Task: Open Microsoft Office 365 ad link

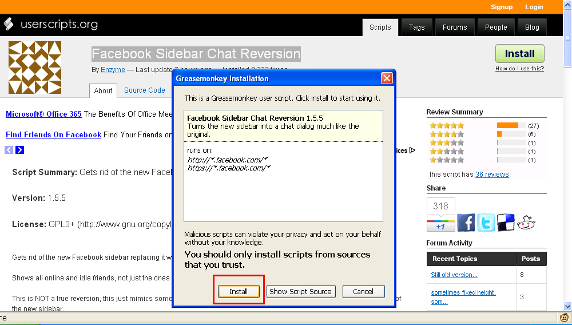Action: 44,114
